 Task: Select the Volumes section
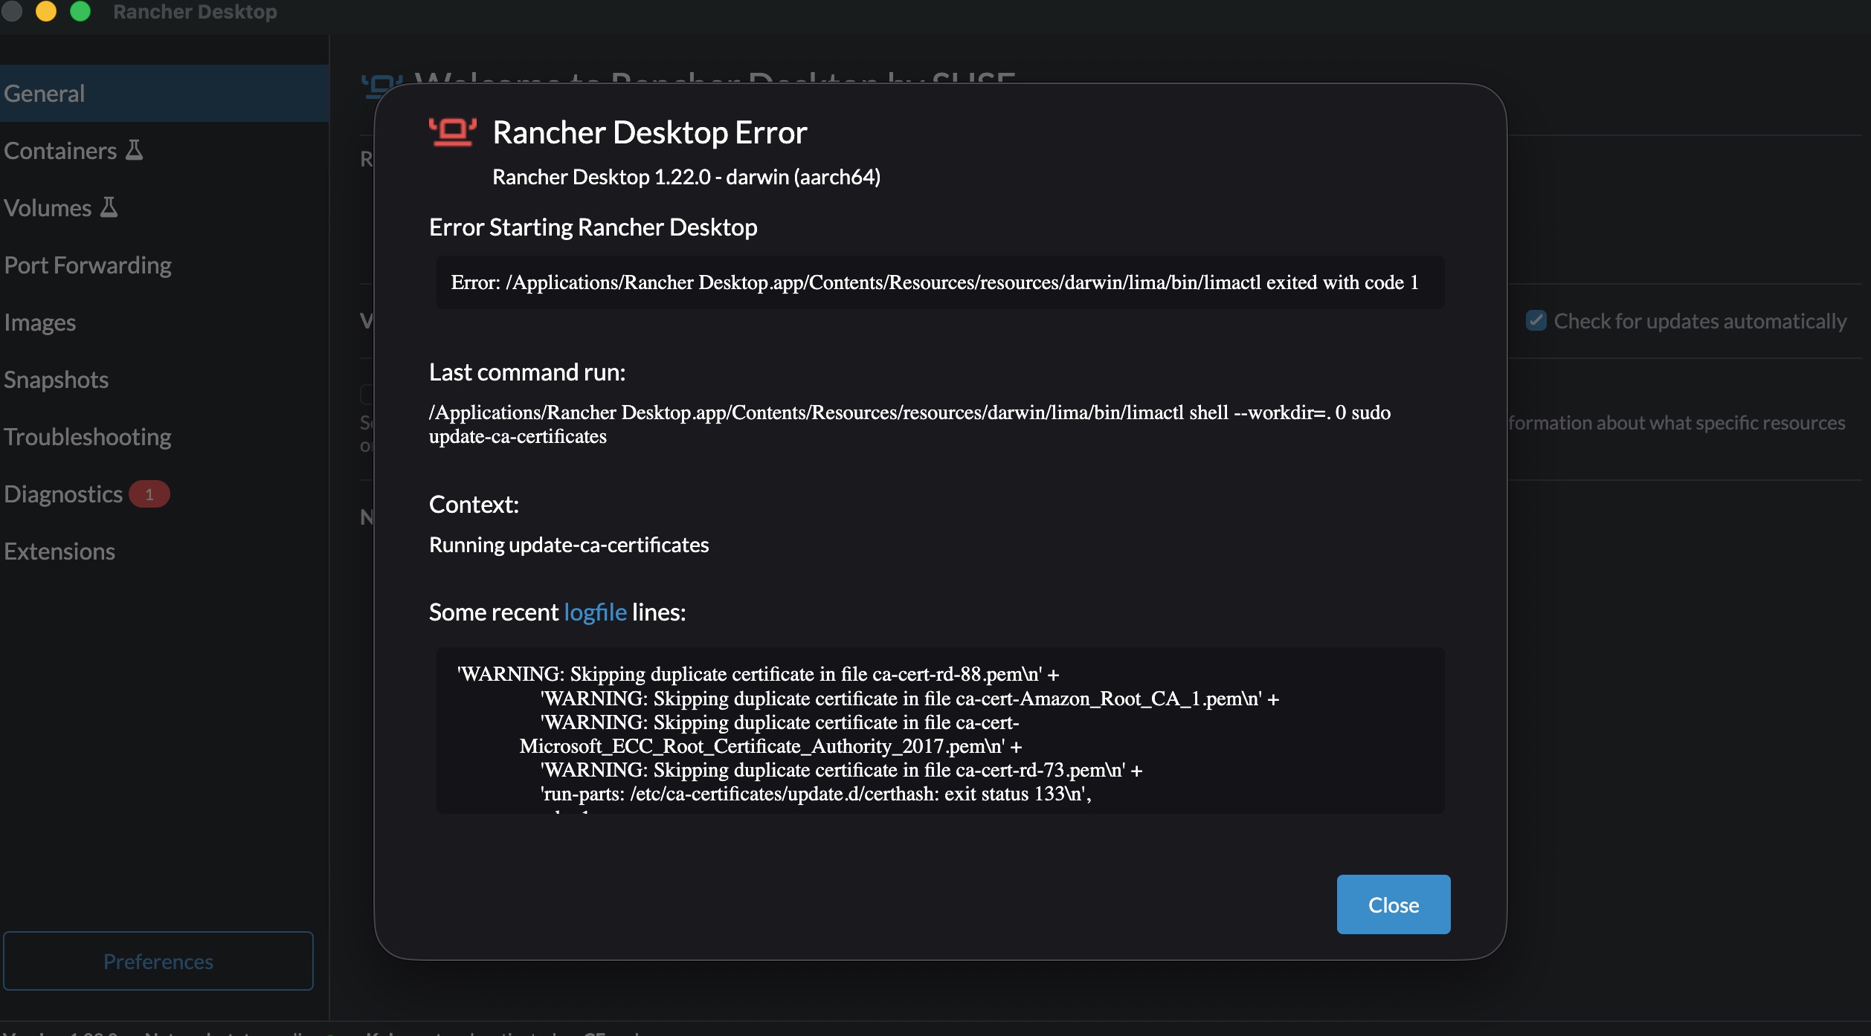tap(47, 207)
